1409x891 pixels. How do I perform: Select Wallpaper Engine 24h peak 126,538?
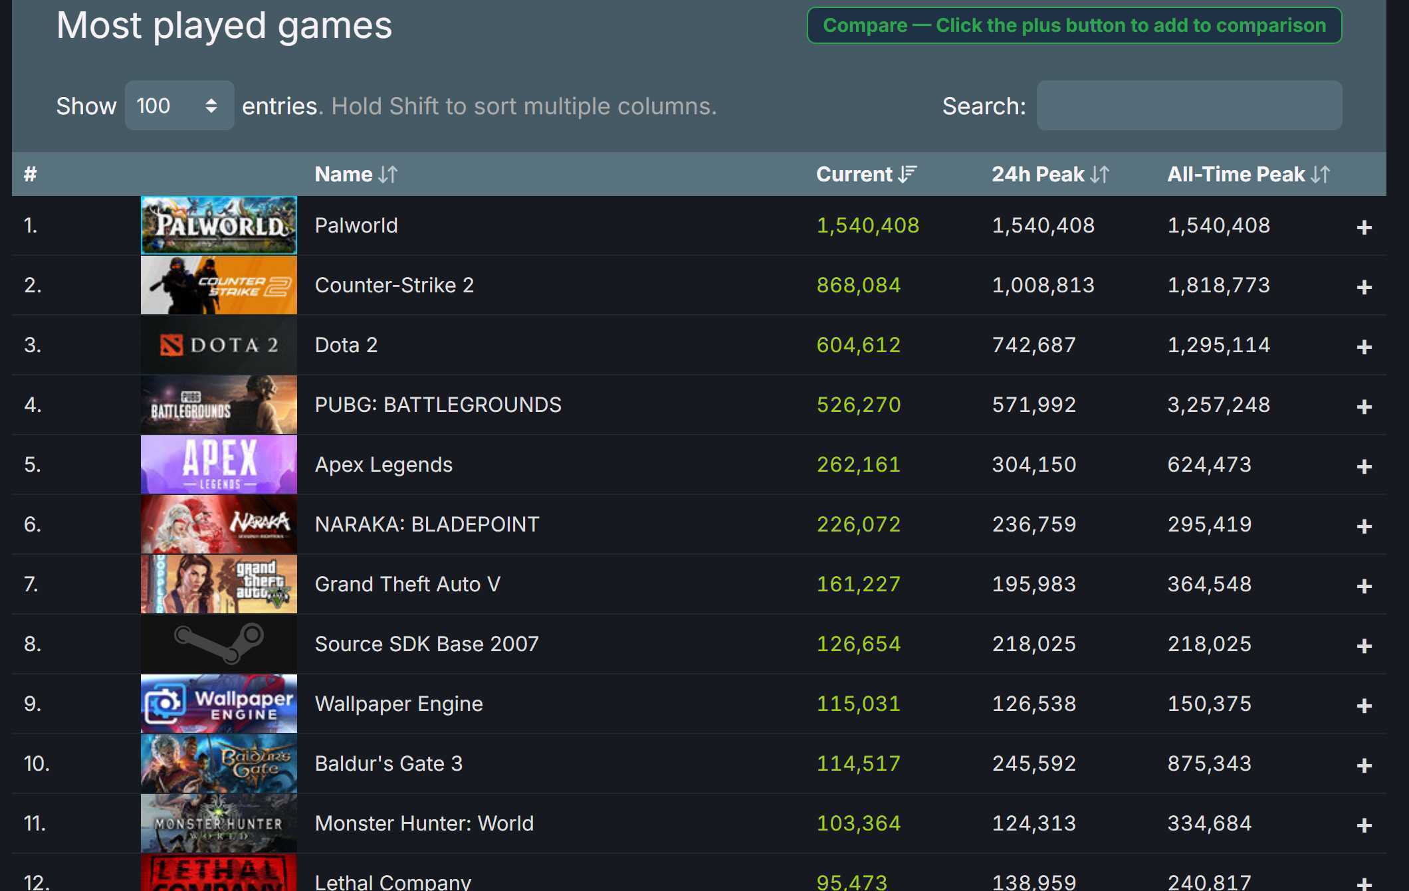coord(1034,704)
